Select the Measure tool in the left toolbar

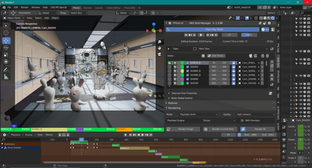coord(6,77)
